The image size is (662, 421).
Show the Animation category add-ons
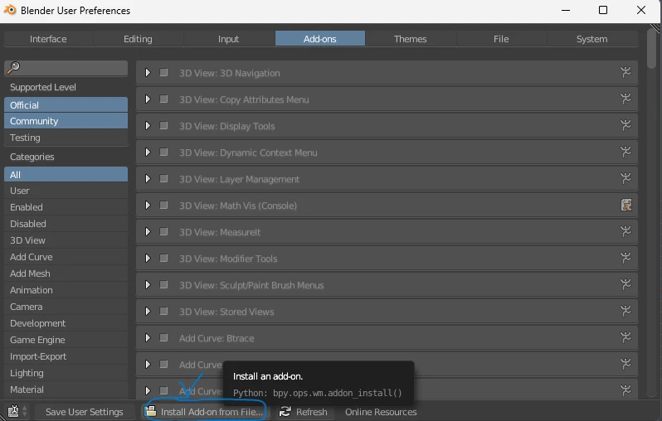(66, 290)
